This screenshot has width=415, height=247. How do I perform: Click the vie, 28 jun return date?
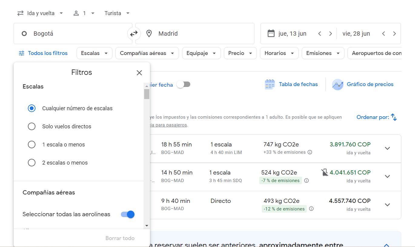356,34
